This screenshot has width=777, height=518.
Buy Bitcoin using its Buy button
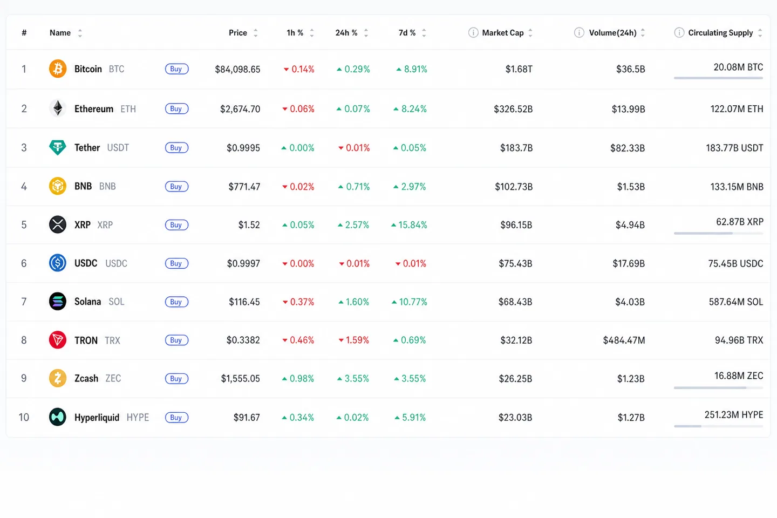coord(176,69)
